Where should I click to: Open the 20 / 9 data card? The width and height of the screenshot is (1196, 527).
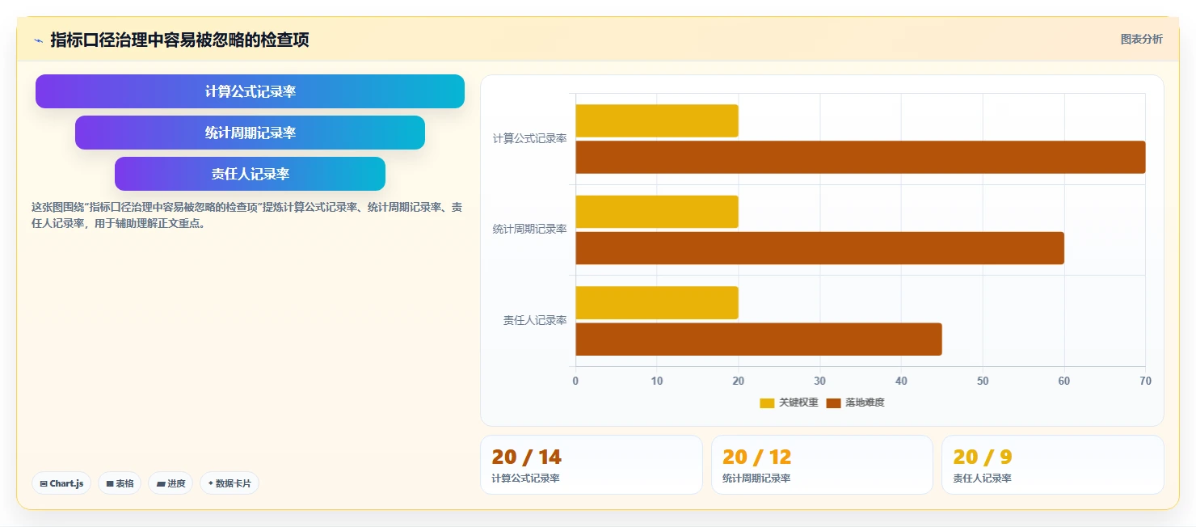[x=1053, y=465]
